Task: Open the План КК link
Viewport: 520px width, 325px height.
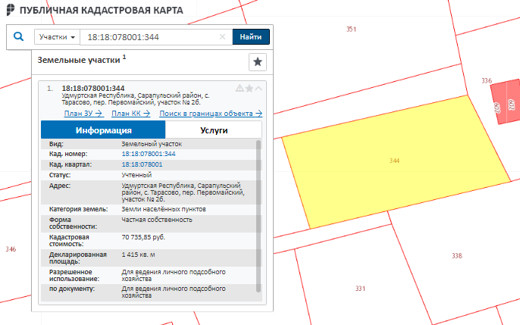Action: click(x=130, y=114)
